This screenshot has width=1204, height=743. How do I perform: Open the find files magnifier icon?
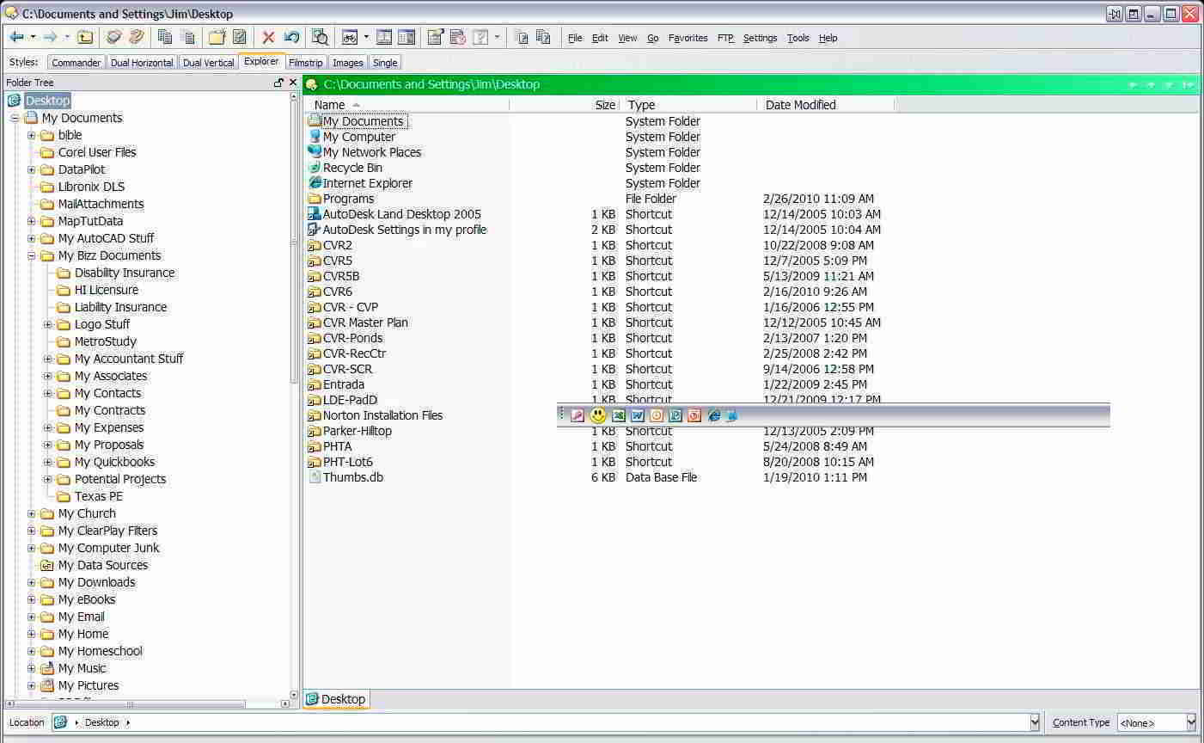[x=320, y=37]
